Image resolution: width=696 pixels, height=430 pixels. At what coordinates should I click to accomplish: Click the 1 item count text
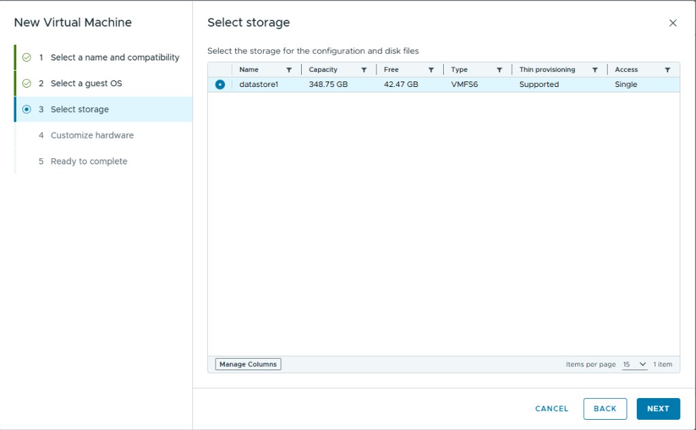point(663,364)
